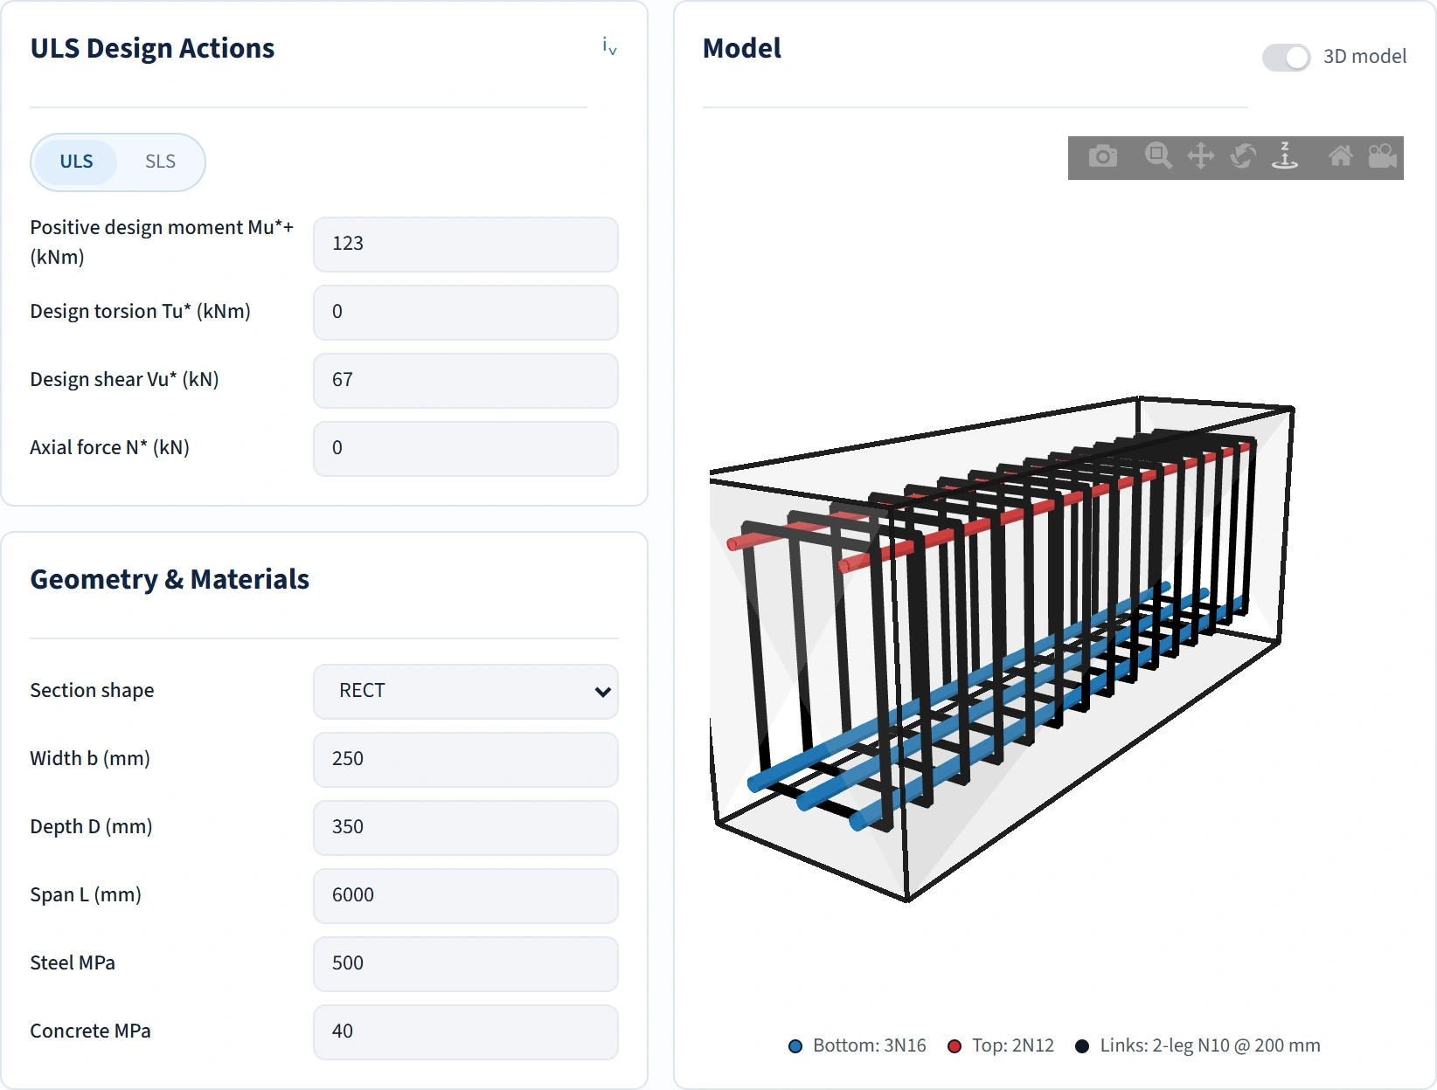
Task: Select the ULS tab
Action: click(76, 162)
